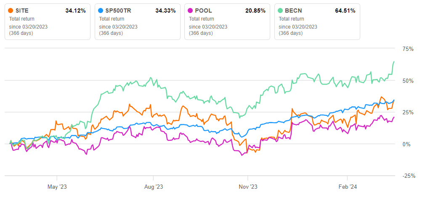Click SITE's 34.12% return value
This screenshot has width=436, height=203.
[x=75, y=11]
